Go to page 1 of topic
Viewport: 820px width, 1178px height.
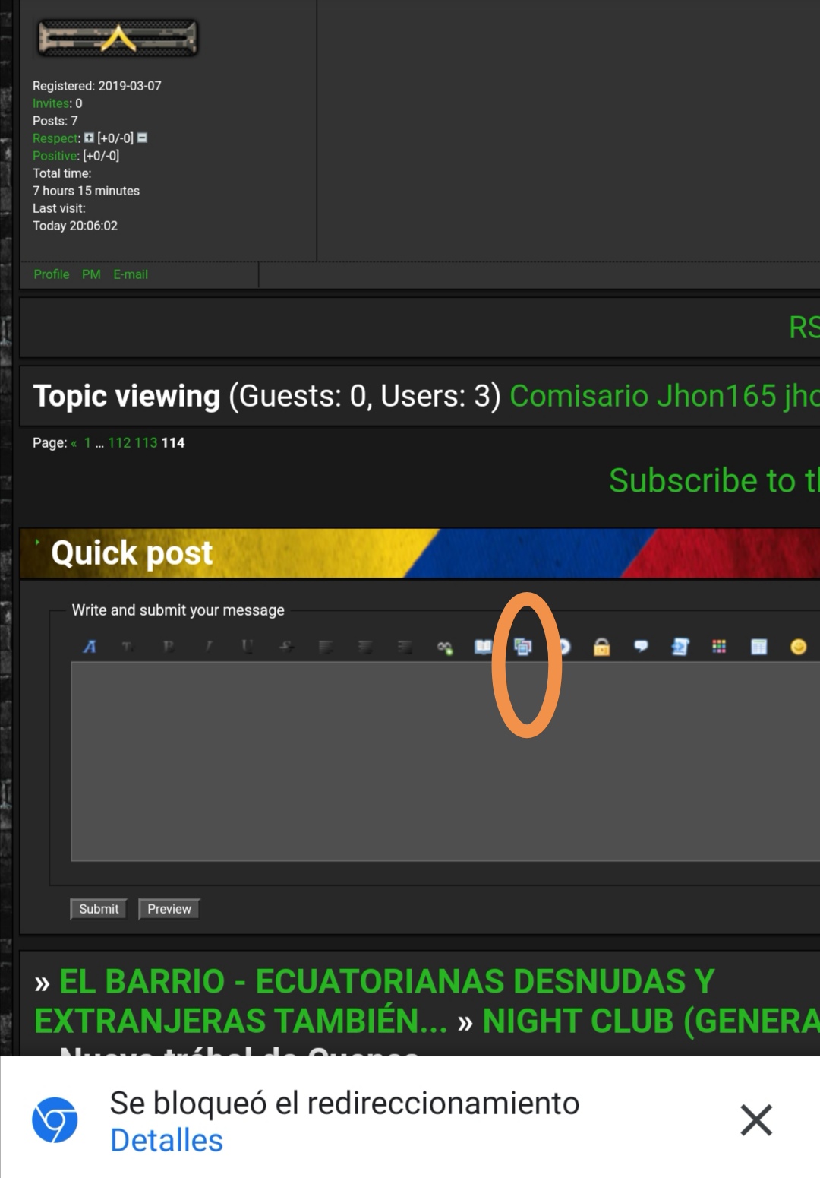click(x=87, y=442)
